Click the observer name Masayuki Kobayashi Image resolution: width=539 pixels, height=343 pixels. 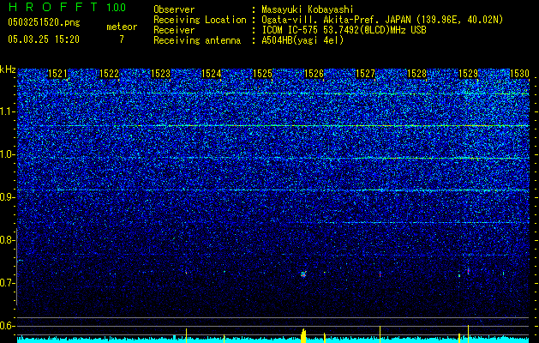coord(308,9)
